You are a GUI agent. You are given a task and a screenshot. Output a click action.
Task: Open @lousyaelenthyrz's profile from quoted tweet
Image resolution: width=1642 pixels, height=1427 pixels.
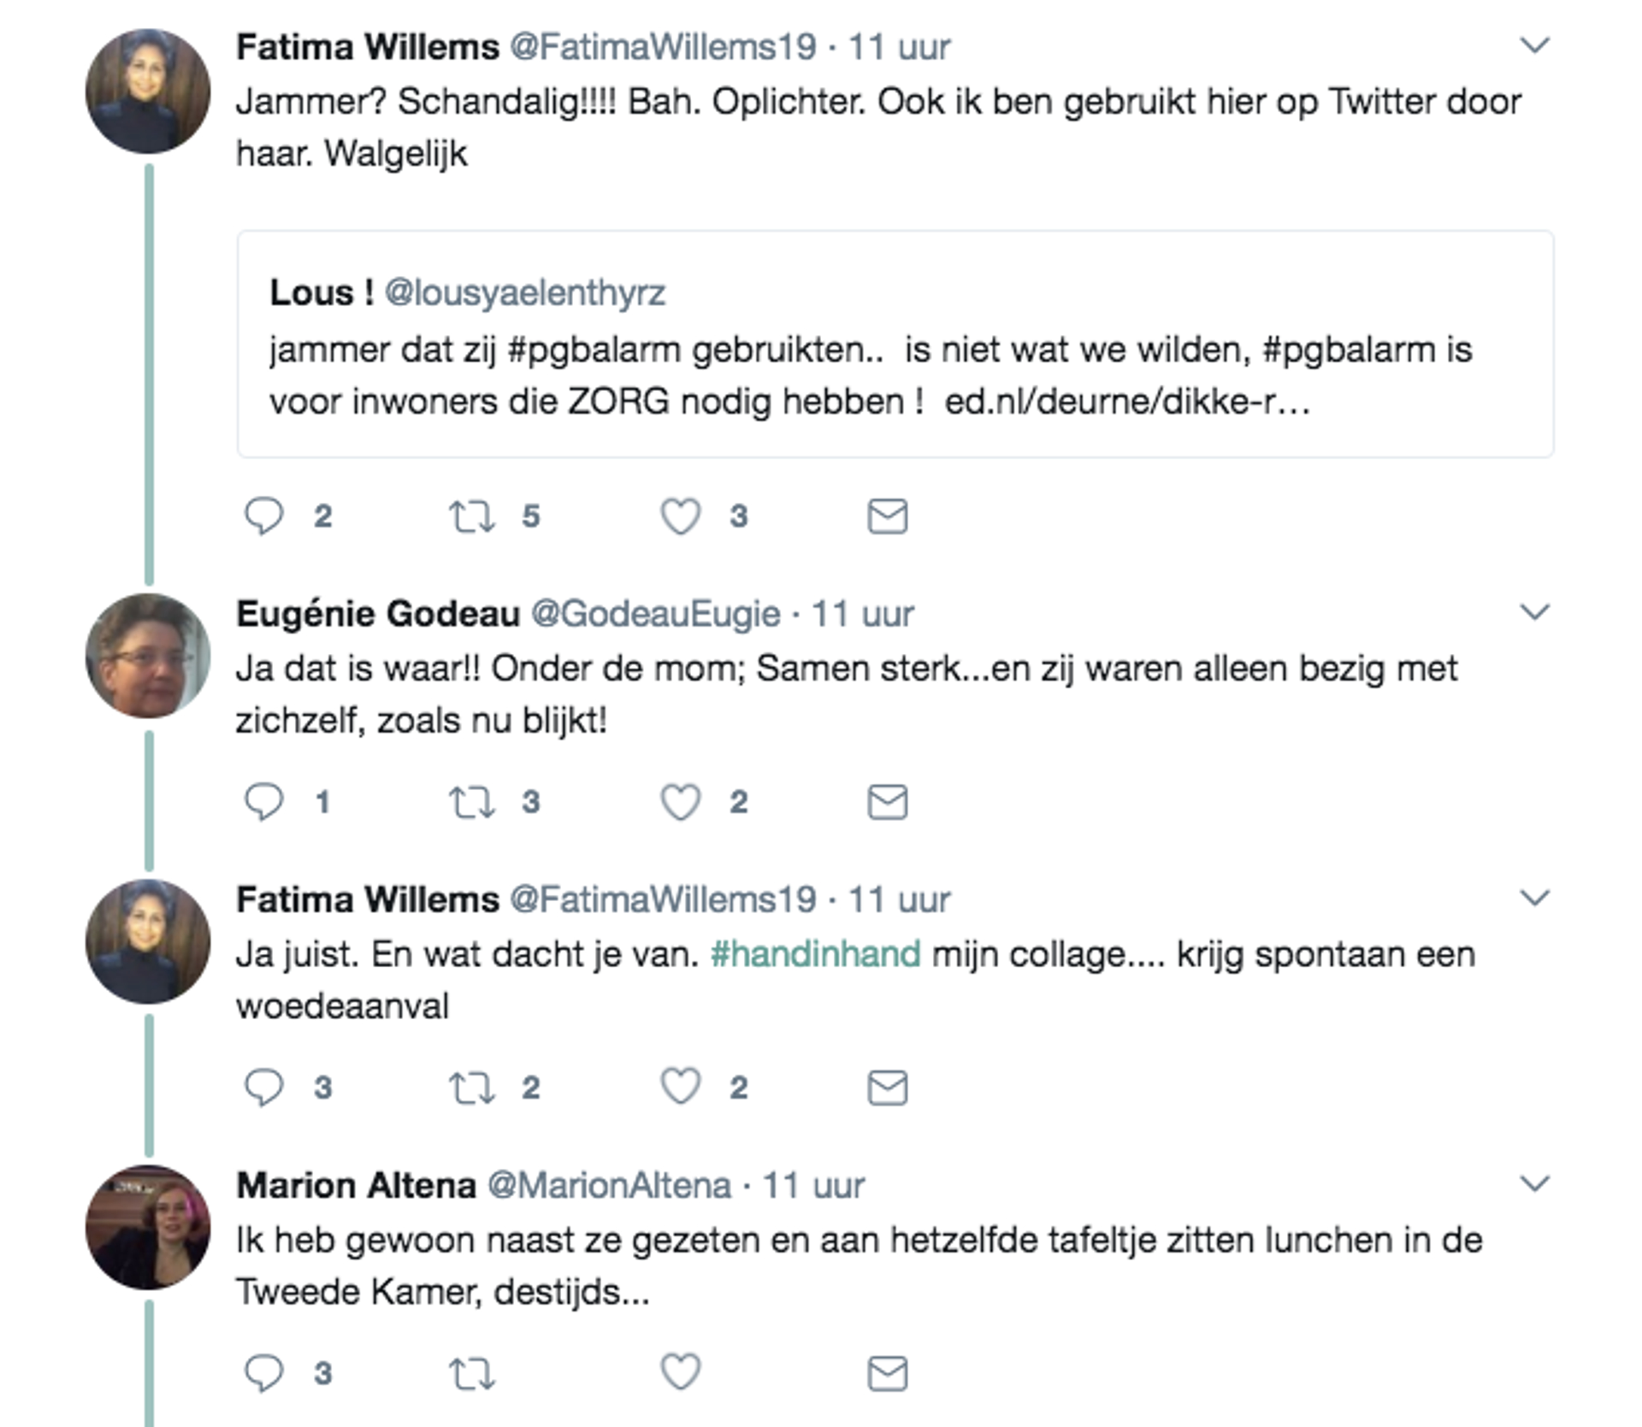528,292
